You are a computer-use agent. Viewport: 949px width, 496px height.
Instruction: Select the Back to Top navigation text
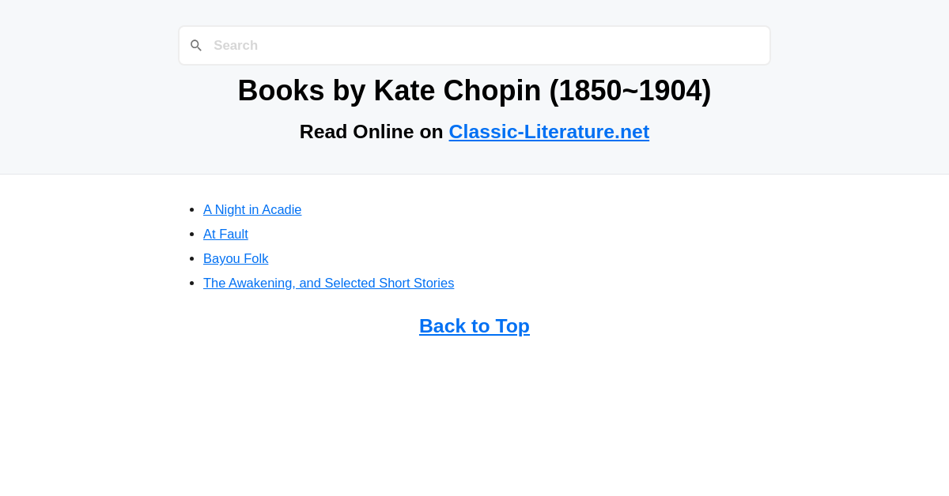pyautogui.click(x=475, y=325)
